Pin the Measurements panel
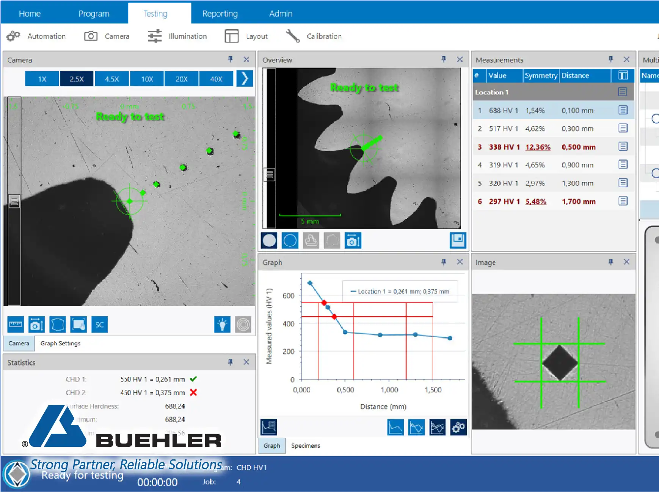The image size is (659, 492). click(x=610, y=59)
